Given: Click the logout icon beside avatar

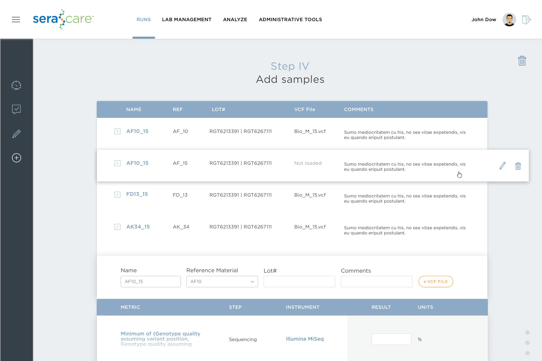Looking at the screenshot, I should (x=526, y=20).
